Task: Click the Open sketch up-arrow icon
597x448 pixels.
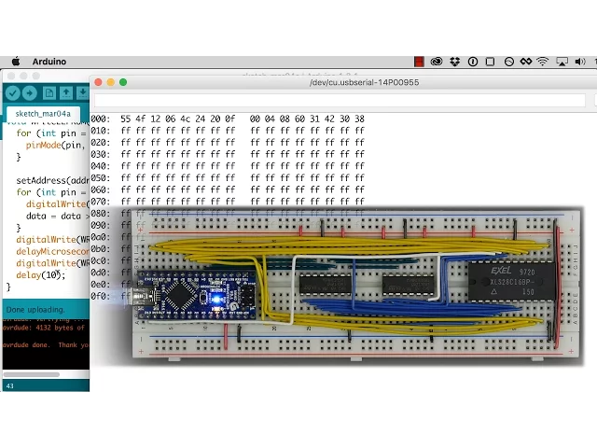Action: click(x=66, y=93)
